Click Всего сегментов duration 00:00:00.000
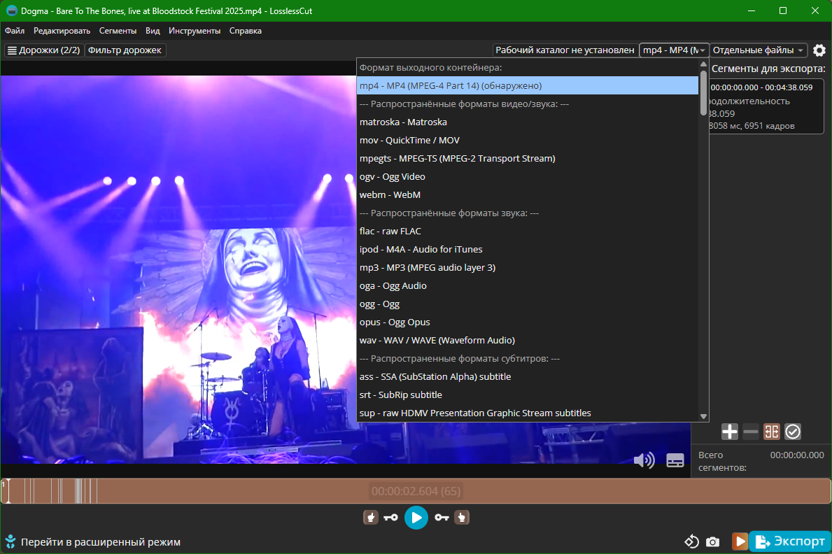This screenshot has height=554, width=832. point(797,455)
